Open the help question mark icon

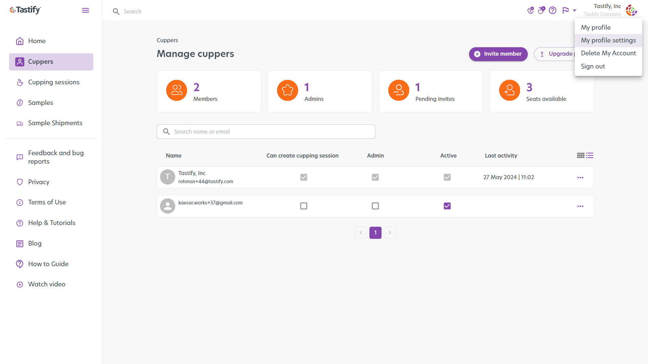tap(553, 10)
